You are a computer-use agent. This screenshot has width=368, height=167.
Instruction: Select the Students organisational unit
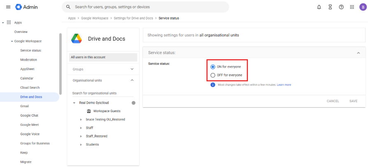tap(92, 144)
